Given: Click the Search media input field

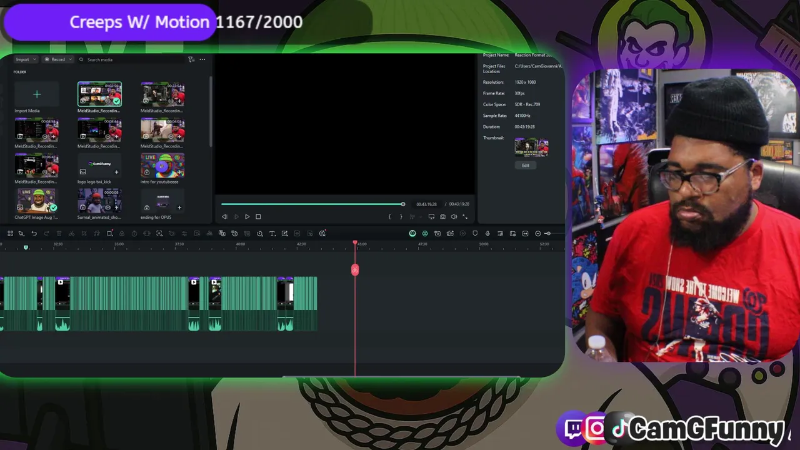Looking at the screenshot, I should 131,59.
